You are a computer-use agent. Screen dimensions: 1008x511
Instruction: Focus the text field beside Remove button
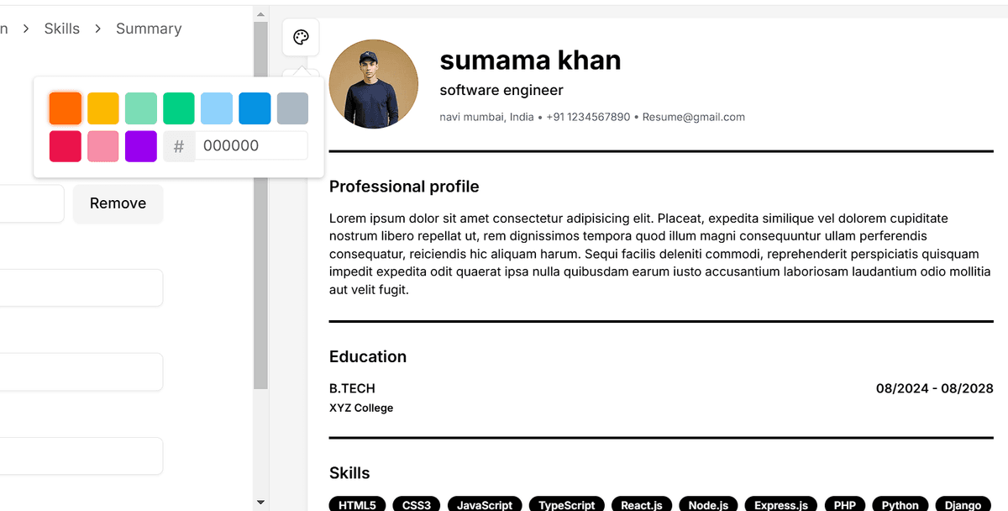pyautogui.click(x=30, y=203)
